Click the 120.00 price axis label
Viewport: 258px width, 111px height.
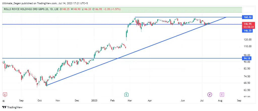click(x=248, y=39)
